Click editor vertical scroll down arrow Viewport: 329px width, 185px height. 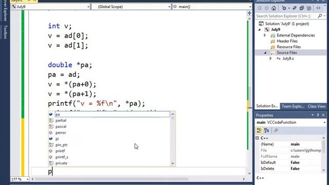(249, 174)
